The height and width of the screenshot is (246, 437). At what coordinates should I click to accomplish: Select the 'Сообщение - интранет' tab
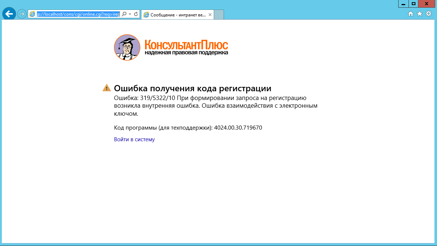(174, 15)
